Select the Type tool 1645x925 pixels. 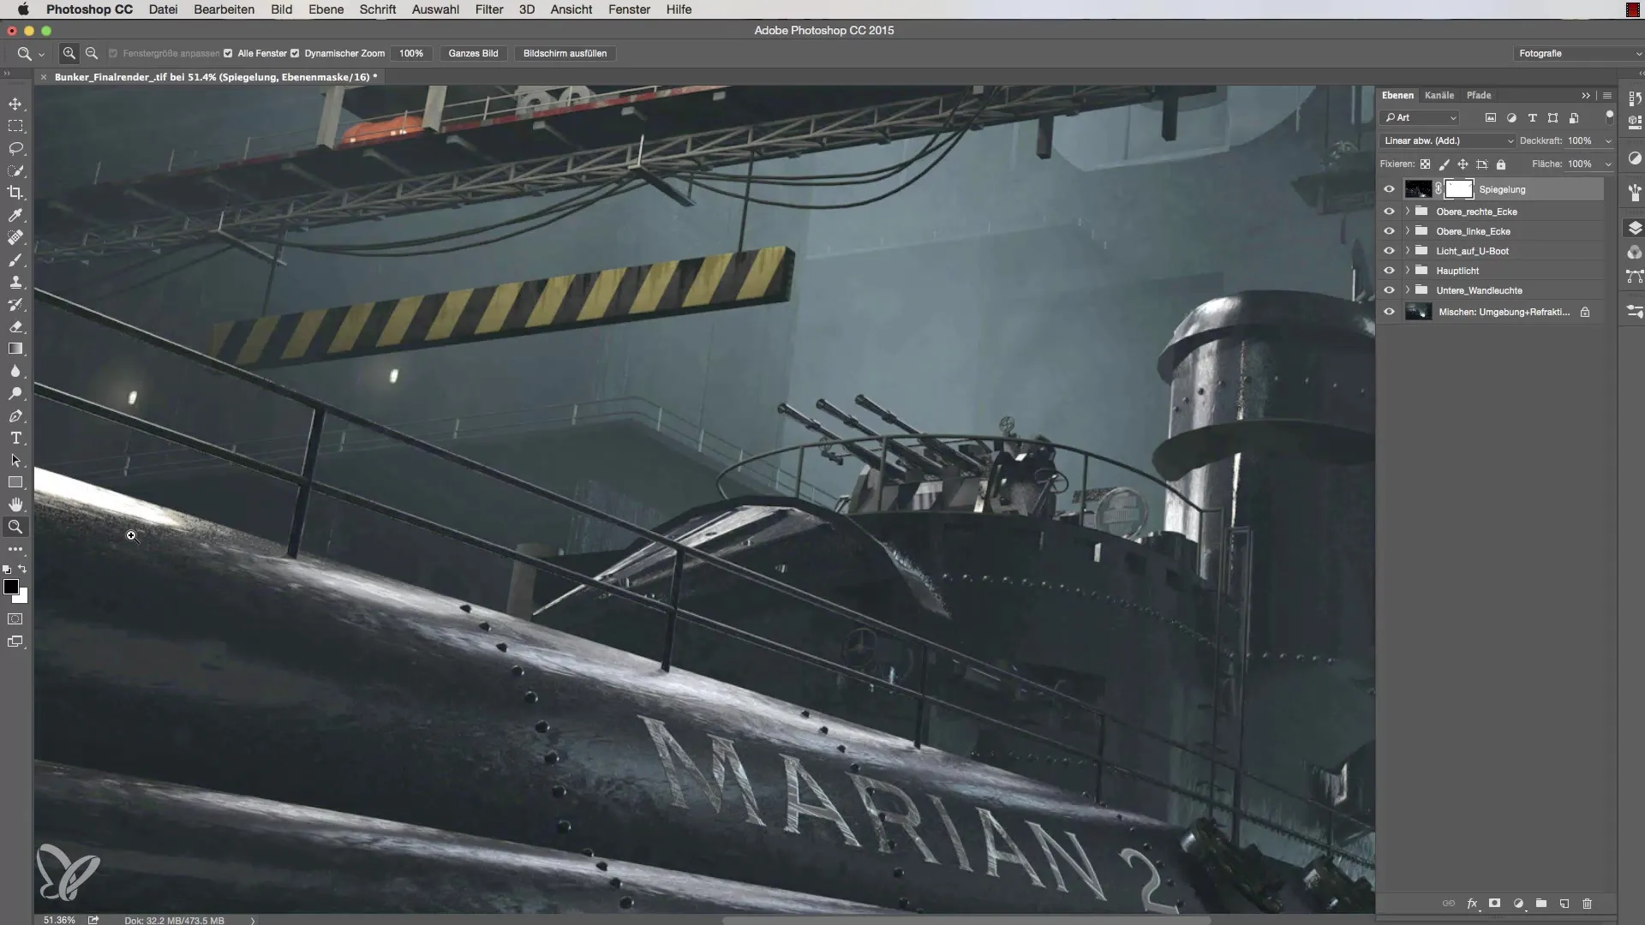click(15, 438)
